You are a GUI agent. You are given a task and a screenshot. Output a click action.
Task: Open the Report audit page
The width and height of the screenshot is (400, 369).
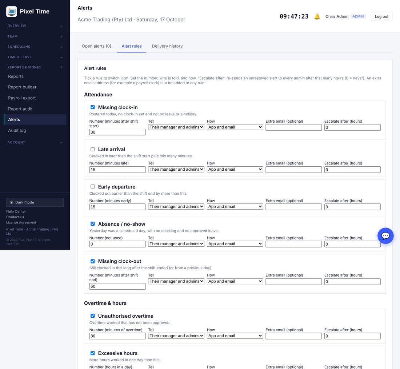click(x=35, y=109)
